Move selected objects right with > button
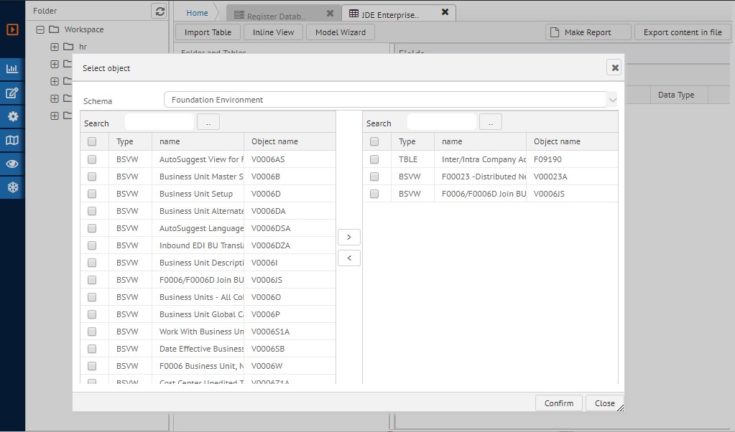The image size is (735, 432). tap(348, 237)
